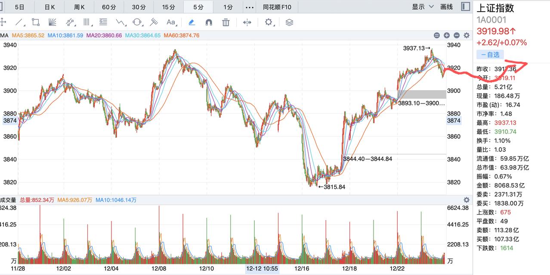Click the MA60:3874.76 indicator label
Screen dimensions: 550x275
coord(182,35)
